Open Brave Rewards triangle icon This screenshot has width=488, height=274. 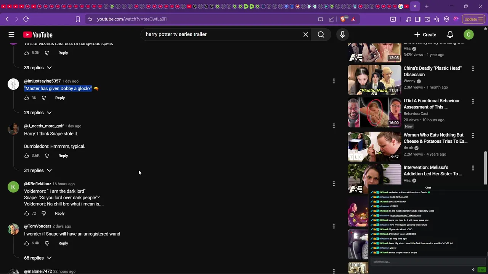point(353,19)
